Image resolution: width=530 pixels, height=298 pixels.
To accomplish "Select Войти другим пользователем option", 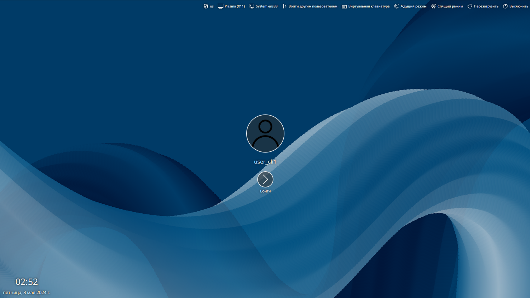I will point(313,6).
